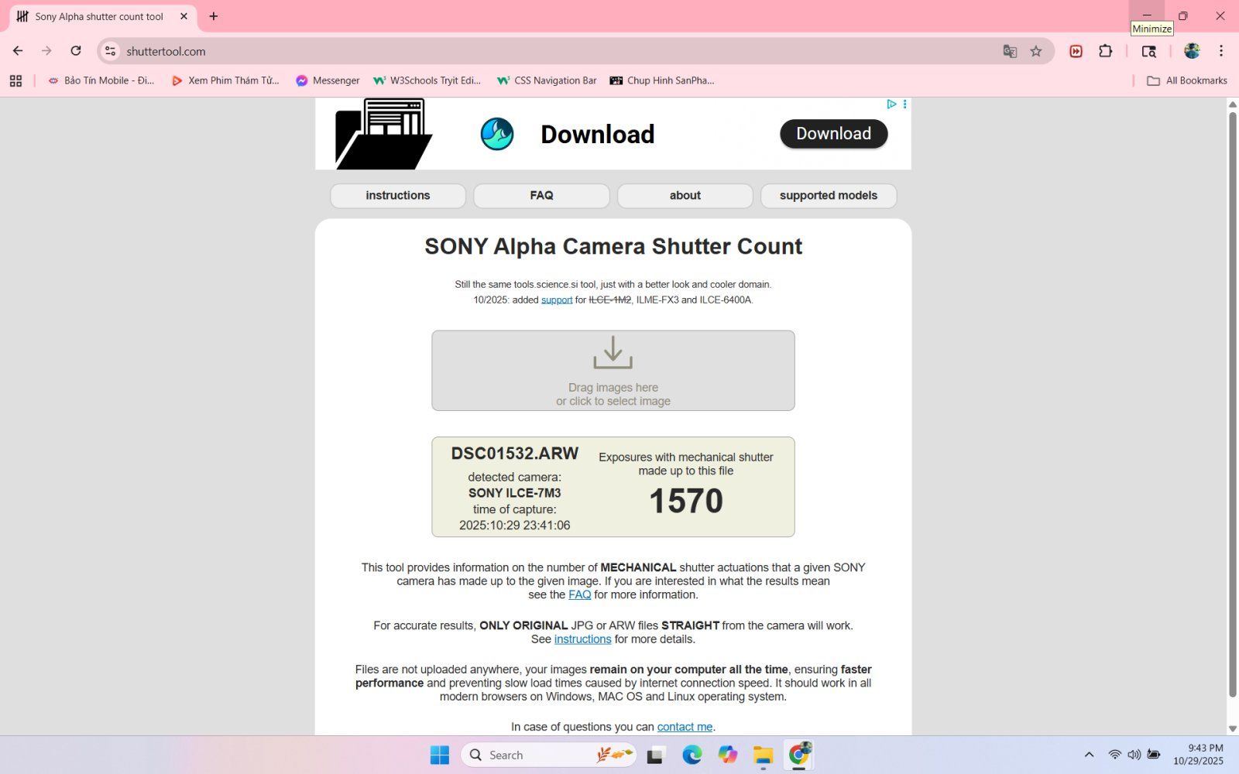Open the ad's three-dot options icon
This screenshot has height=774, width=1239.
pyautogui.click(x=904, y=104)
